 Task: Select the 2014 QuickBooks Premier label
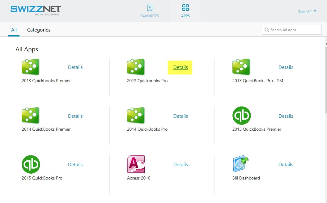[46, 129]
